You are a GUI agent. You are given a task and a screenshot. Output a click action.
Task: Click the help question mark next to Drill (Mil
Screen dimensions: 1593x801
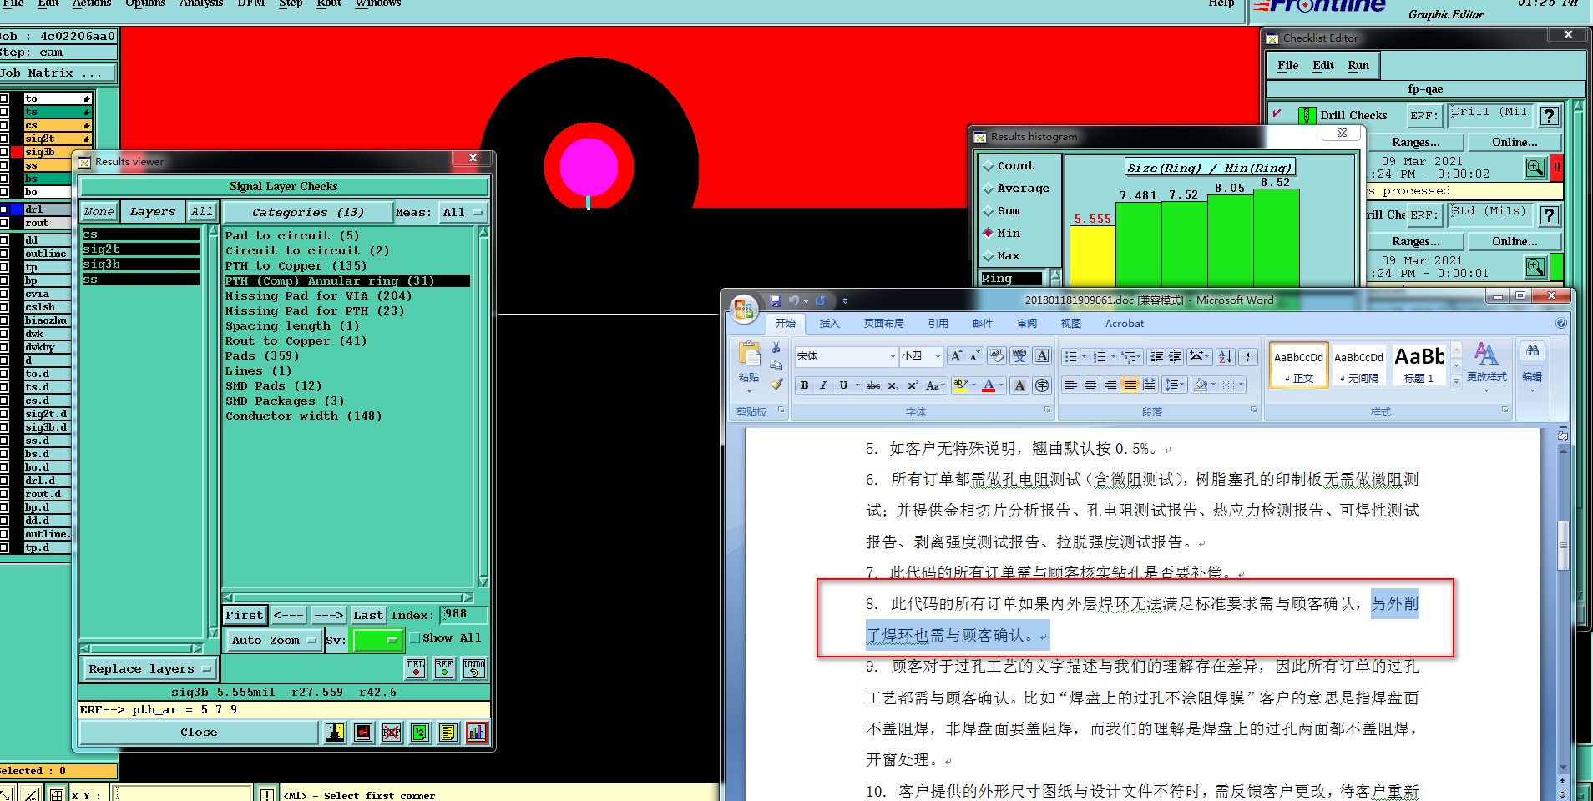[x=1550, y=116]
